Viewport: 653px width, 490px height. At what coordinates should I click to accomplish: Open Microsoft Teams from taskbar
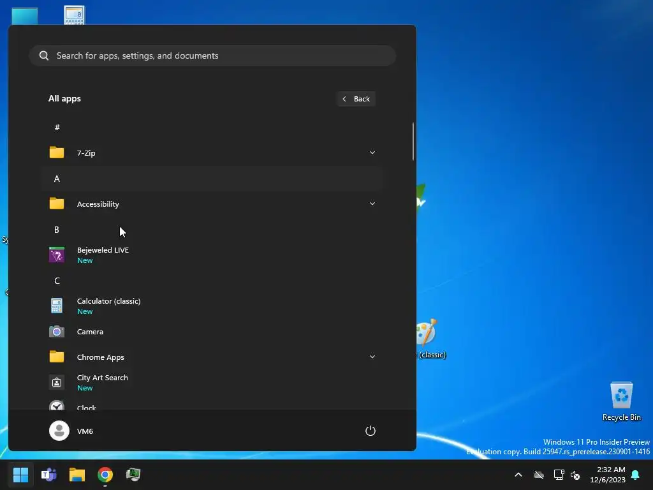pos(48,475)
